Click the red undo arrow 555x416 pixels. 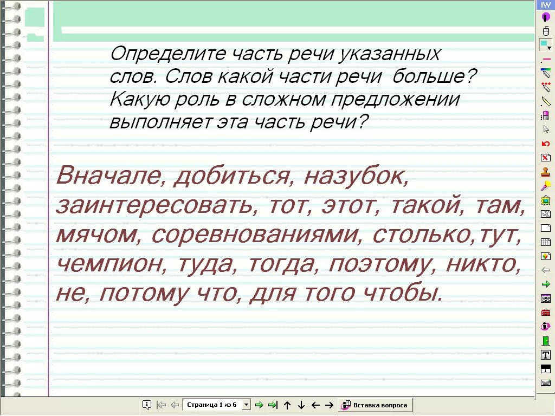545,144
